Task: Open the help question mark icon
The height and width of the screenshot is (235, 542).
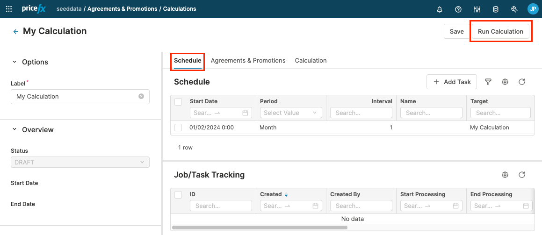Action: 458,9
